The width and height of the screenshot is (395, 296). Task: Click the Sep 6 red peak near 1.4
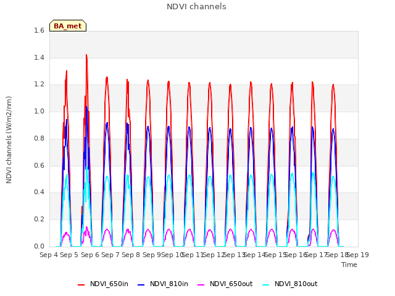click(86, 55)
